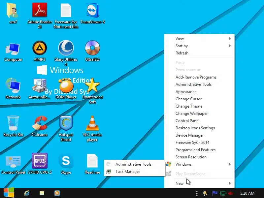The height and width of the screenshot is (198, 264).
Task: Select the CPUID CPU-Z icon
Action: coord(40,161)
